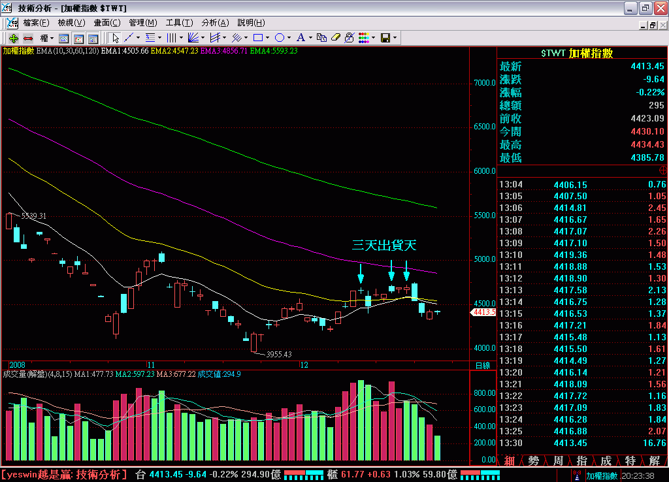Switch to the 指 tab

coord(582,460)
